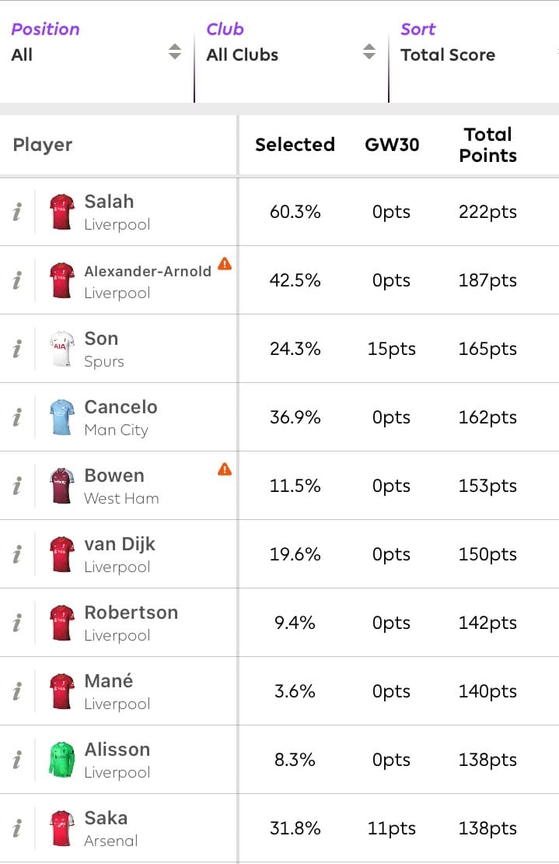Open the info icon for Son
This screenshot has height=864, width=559.
17,349
